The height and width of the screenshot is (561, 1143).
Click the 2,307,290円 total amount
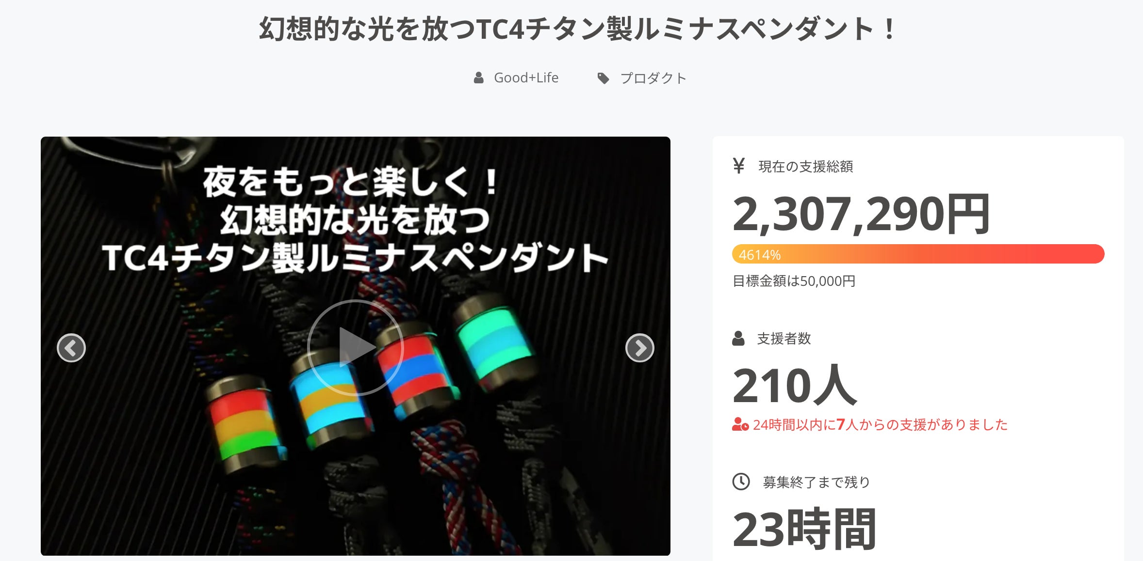pyautogui.click(x=861, y=213)
